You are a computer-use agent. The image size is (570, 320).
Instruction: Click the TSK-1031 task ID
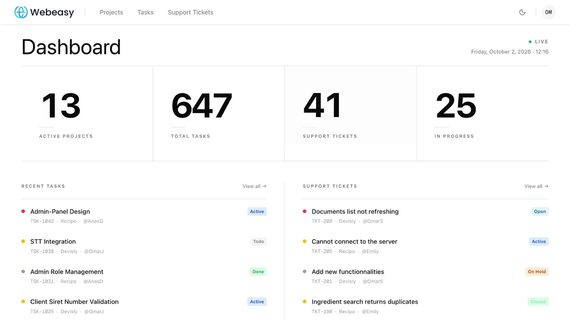pyautogui.click(x=42, y=281)
